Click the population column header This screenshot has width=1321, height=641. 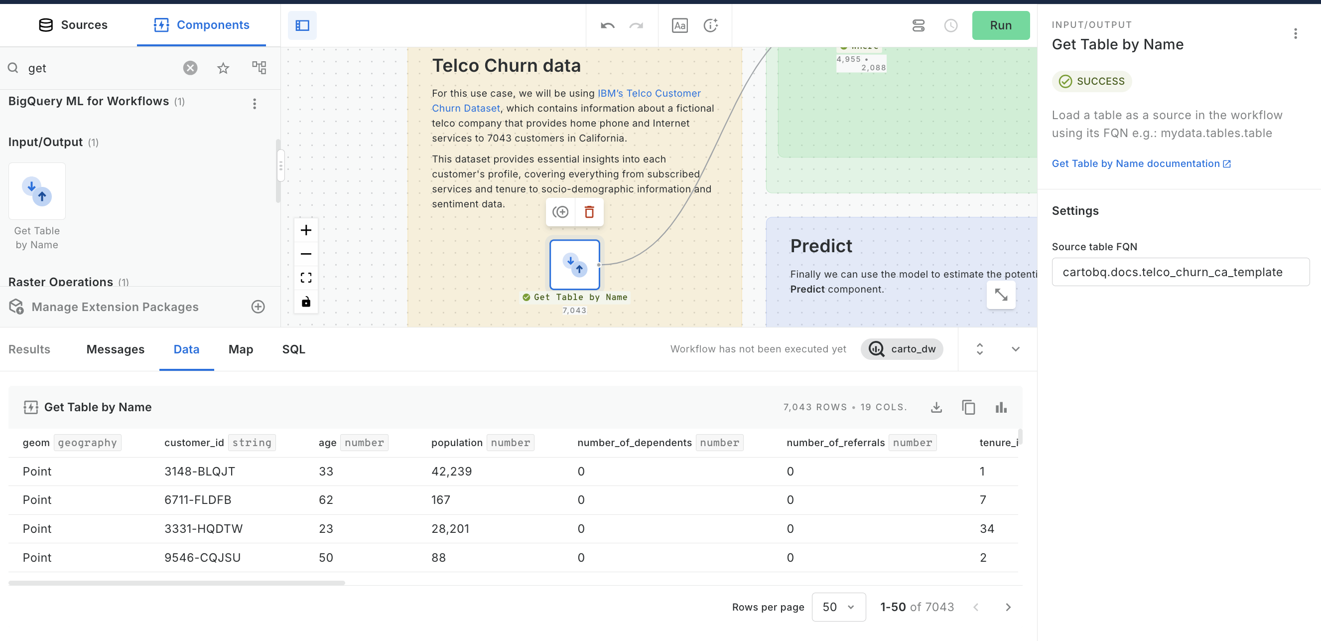[482, 443]
